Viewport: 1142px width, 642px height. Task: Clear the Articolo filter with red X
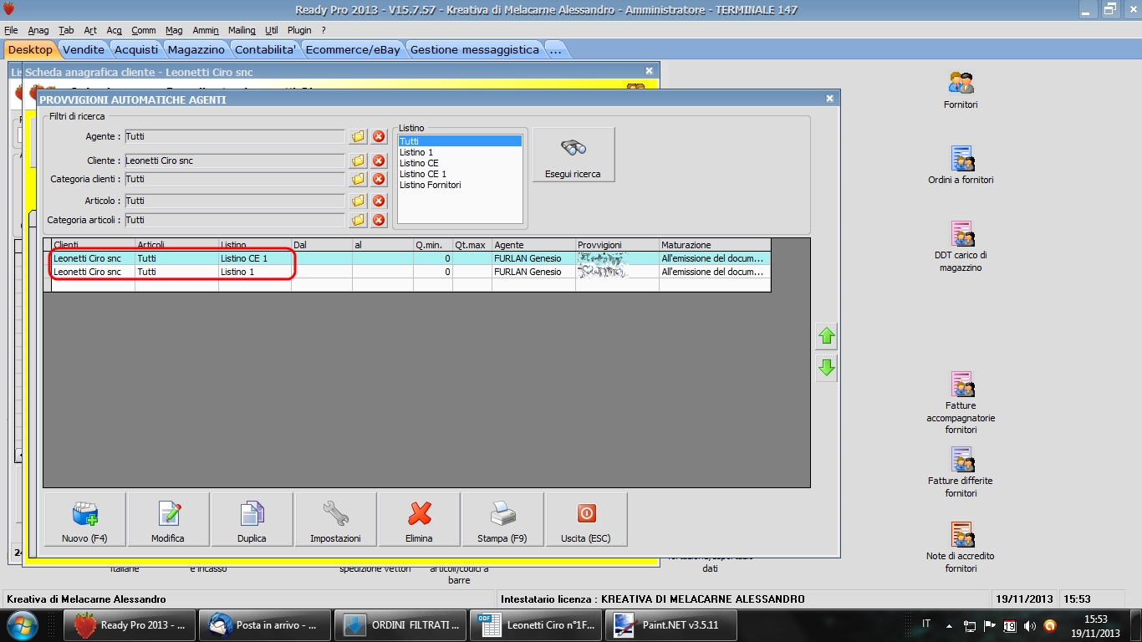(x=379, y=201)
